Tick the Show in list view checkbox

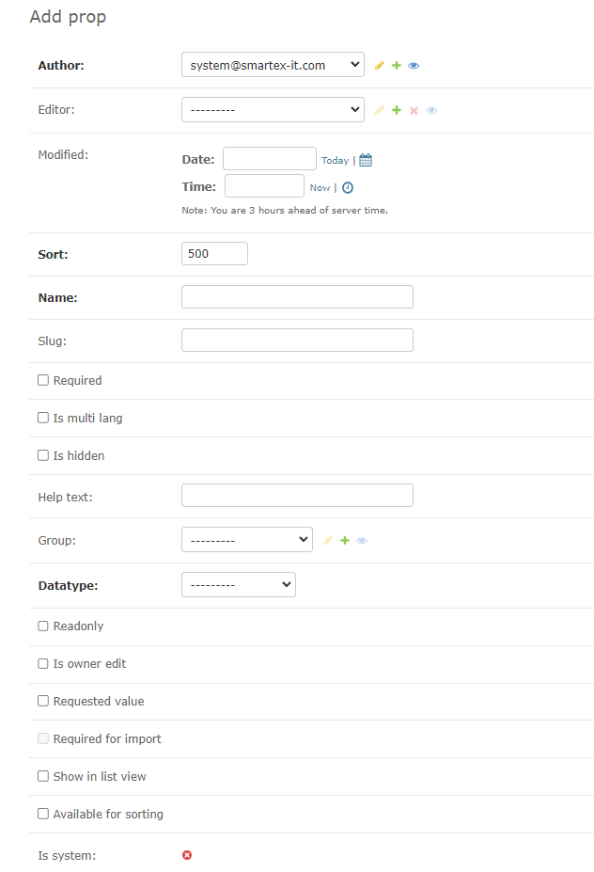pos(43,776)
